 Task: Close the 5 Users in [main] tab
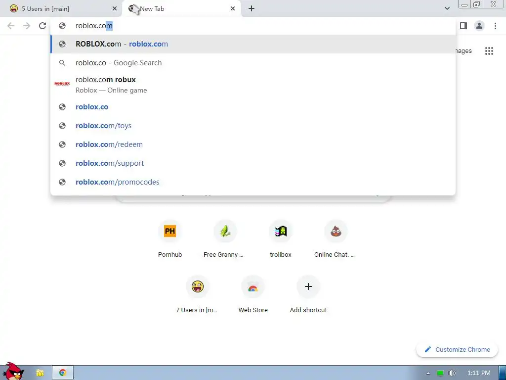point(115,9)
